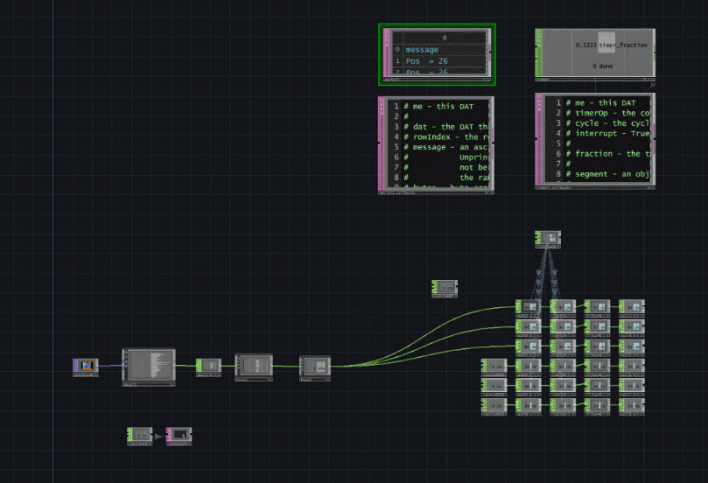Click the "0 done" channel in timer CHOP
708x483 pixels.
coord(602,66)
